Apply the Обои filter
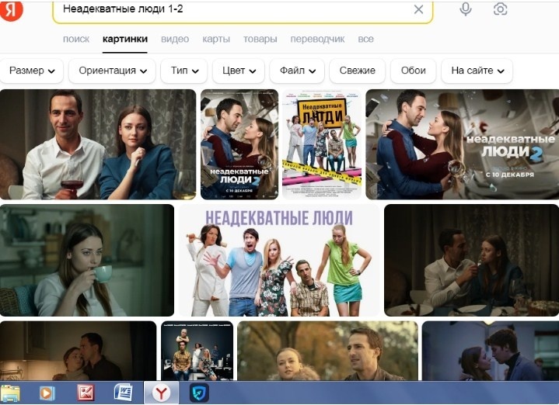This screenshot has width=559, height=405. [413, 71]
